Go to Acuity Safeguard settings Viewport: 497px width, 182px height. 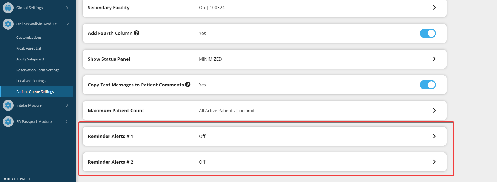point(30,59)
